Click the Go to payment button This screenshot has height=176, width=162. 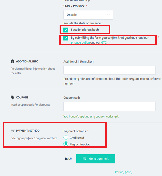tap(95, 159)
